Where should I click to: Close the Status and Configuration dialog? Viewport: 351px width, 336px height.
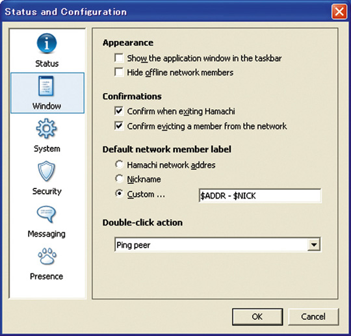coord(339,12)
